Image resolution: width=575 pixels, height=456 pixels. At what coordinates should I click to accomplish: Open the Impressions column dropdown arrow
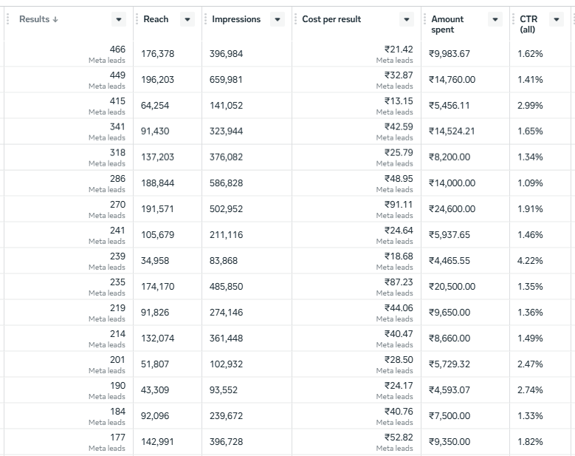pos(278,19)
